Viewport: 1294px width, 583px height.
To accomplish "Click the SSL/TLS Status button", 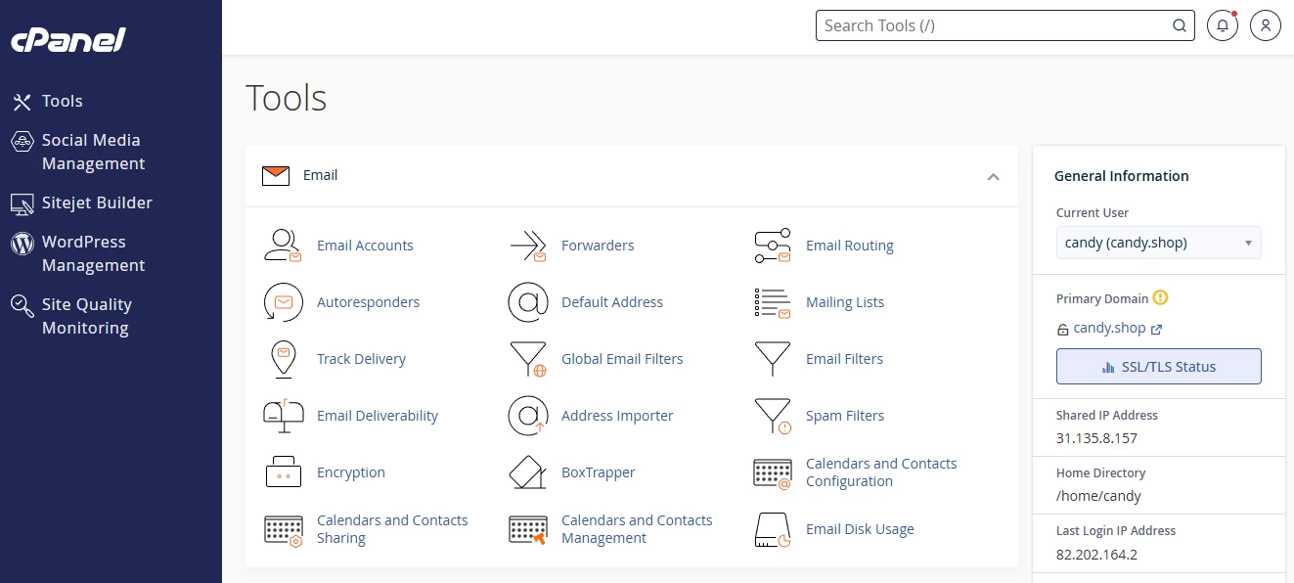I will [x=1158, y=366].
